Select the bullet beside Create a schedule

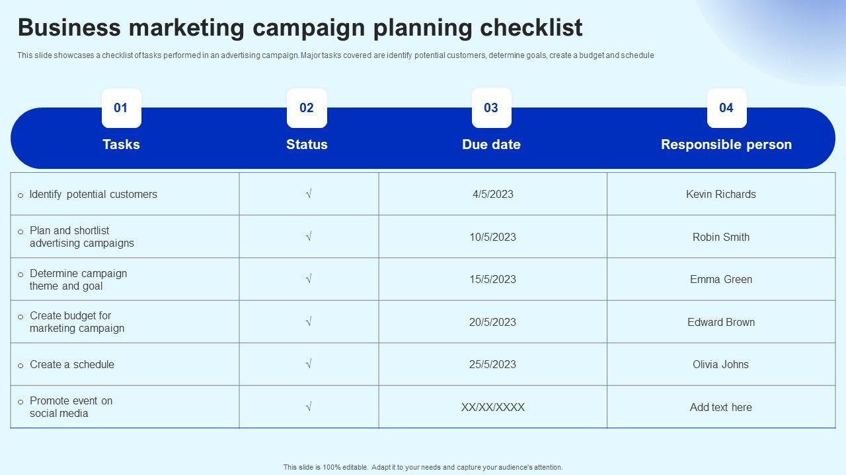pos(20,365)
